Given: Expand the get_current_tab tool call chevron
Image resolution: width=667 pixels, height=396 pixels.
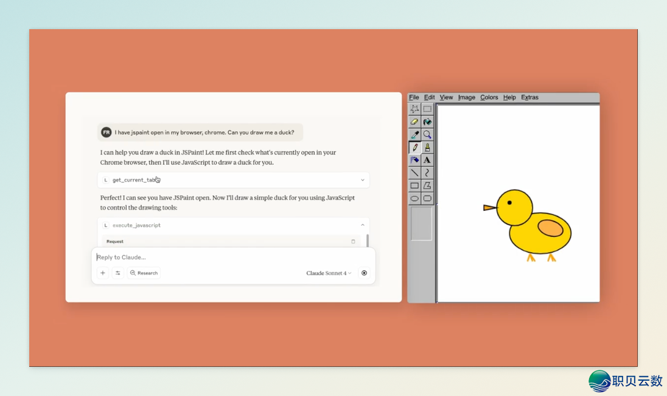Looking at the screenshot, I should [363, 180].
